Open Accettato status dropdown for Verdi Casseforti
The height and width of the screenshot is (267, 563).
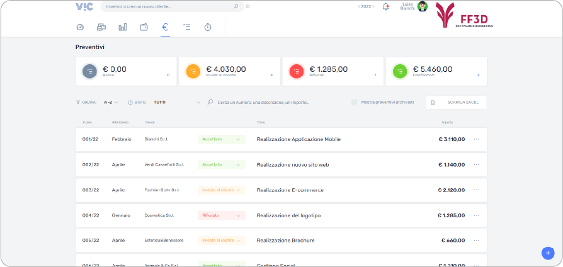pyautogui.click(x=221, y=165)
